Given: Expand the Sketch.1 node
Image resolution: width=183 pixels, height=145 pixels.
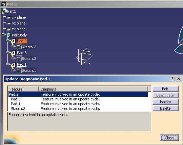Looking at the screenshot, I should [13, 70].
